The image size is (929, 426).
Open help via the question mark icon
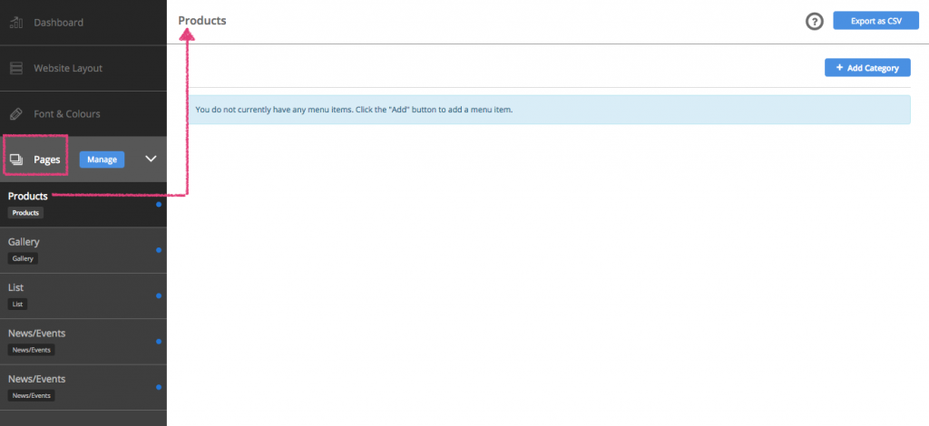click(814, 21)
